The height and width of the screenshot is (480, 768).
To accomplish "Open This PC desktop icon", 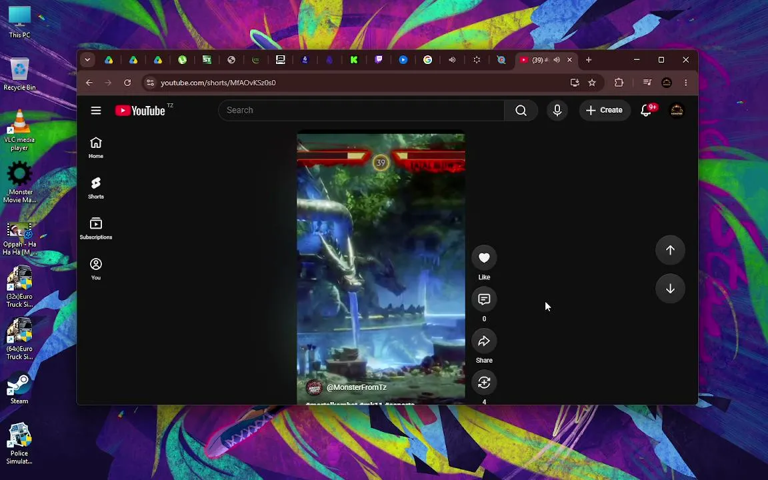I will [x=19, y=22].
